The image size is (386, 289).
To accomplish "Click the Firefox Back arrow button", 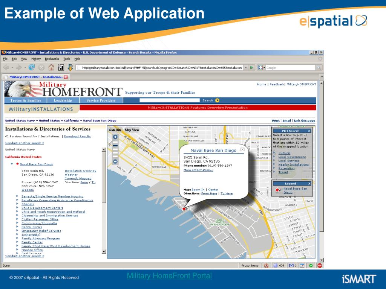I will pos(6,67).
